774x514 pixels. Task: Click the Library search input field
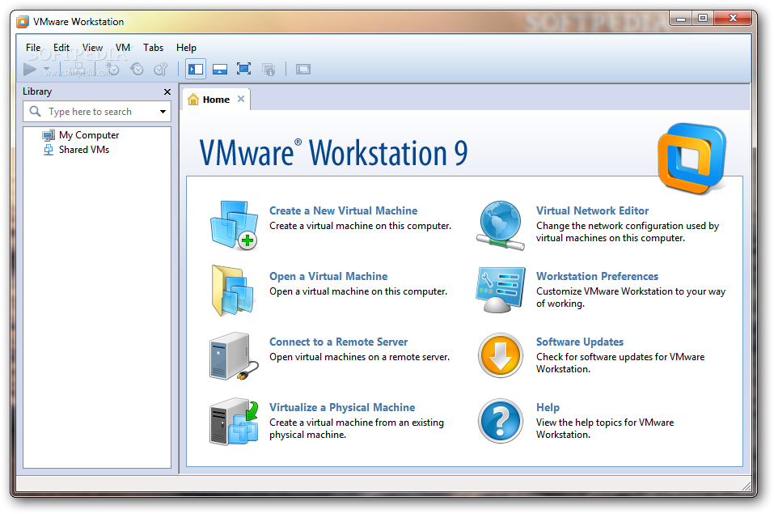coord(97,112)
